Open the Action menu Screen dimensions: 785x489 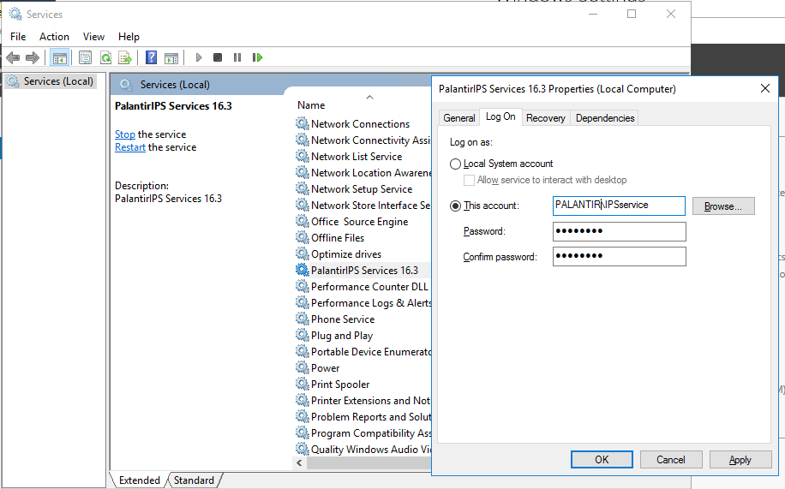coord(54,37)
